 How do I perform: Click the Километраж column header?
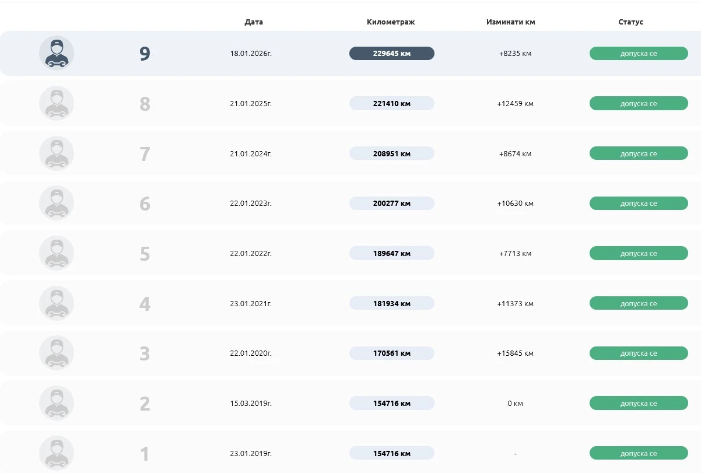click(391, 22)
